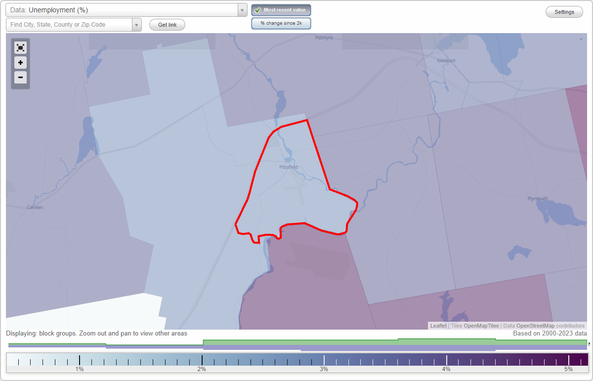This screenshot has width=593, height=381.
Task: Click the Get link button
Action: pyautogui.click(x=167, y=24)
